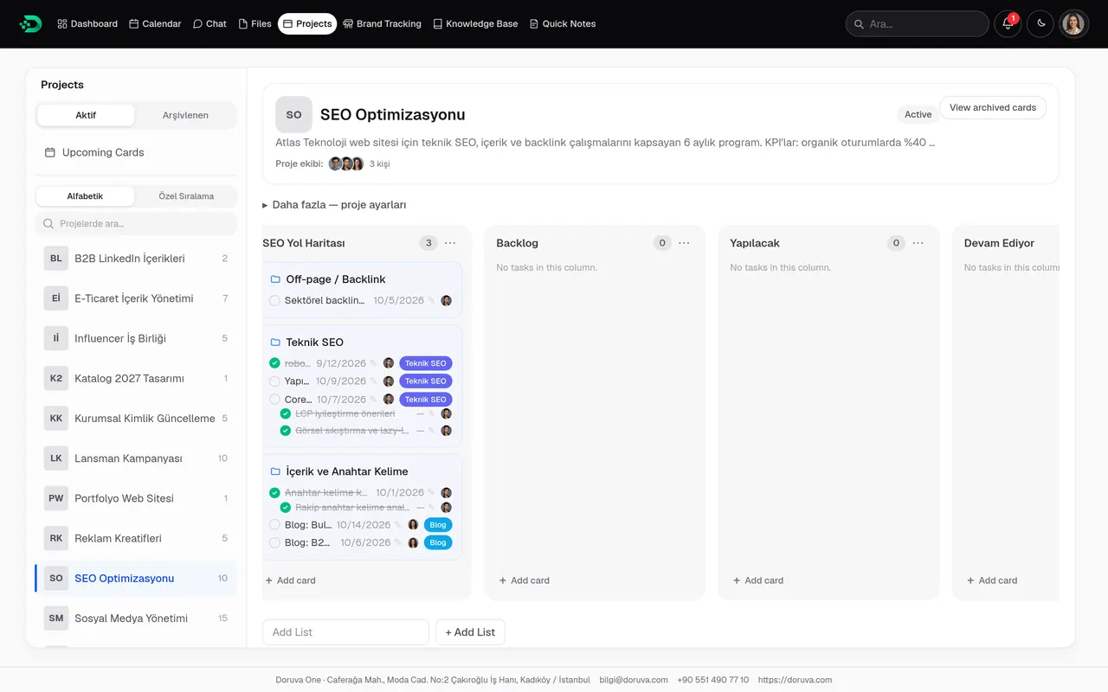Check the Blog task dated 10/6/2026
Viewport: 1108px width, 692px height.
pos(274,543)
